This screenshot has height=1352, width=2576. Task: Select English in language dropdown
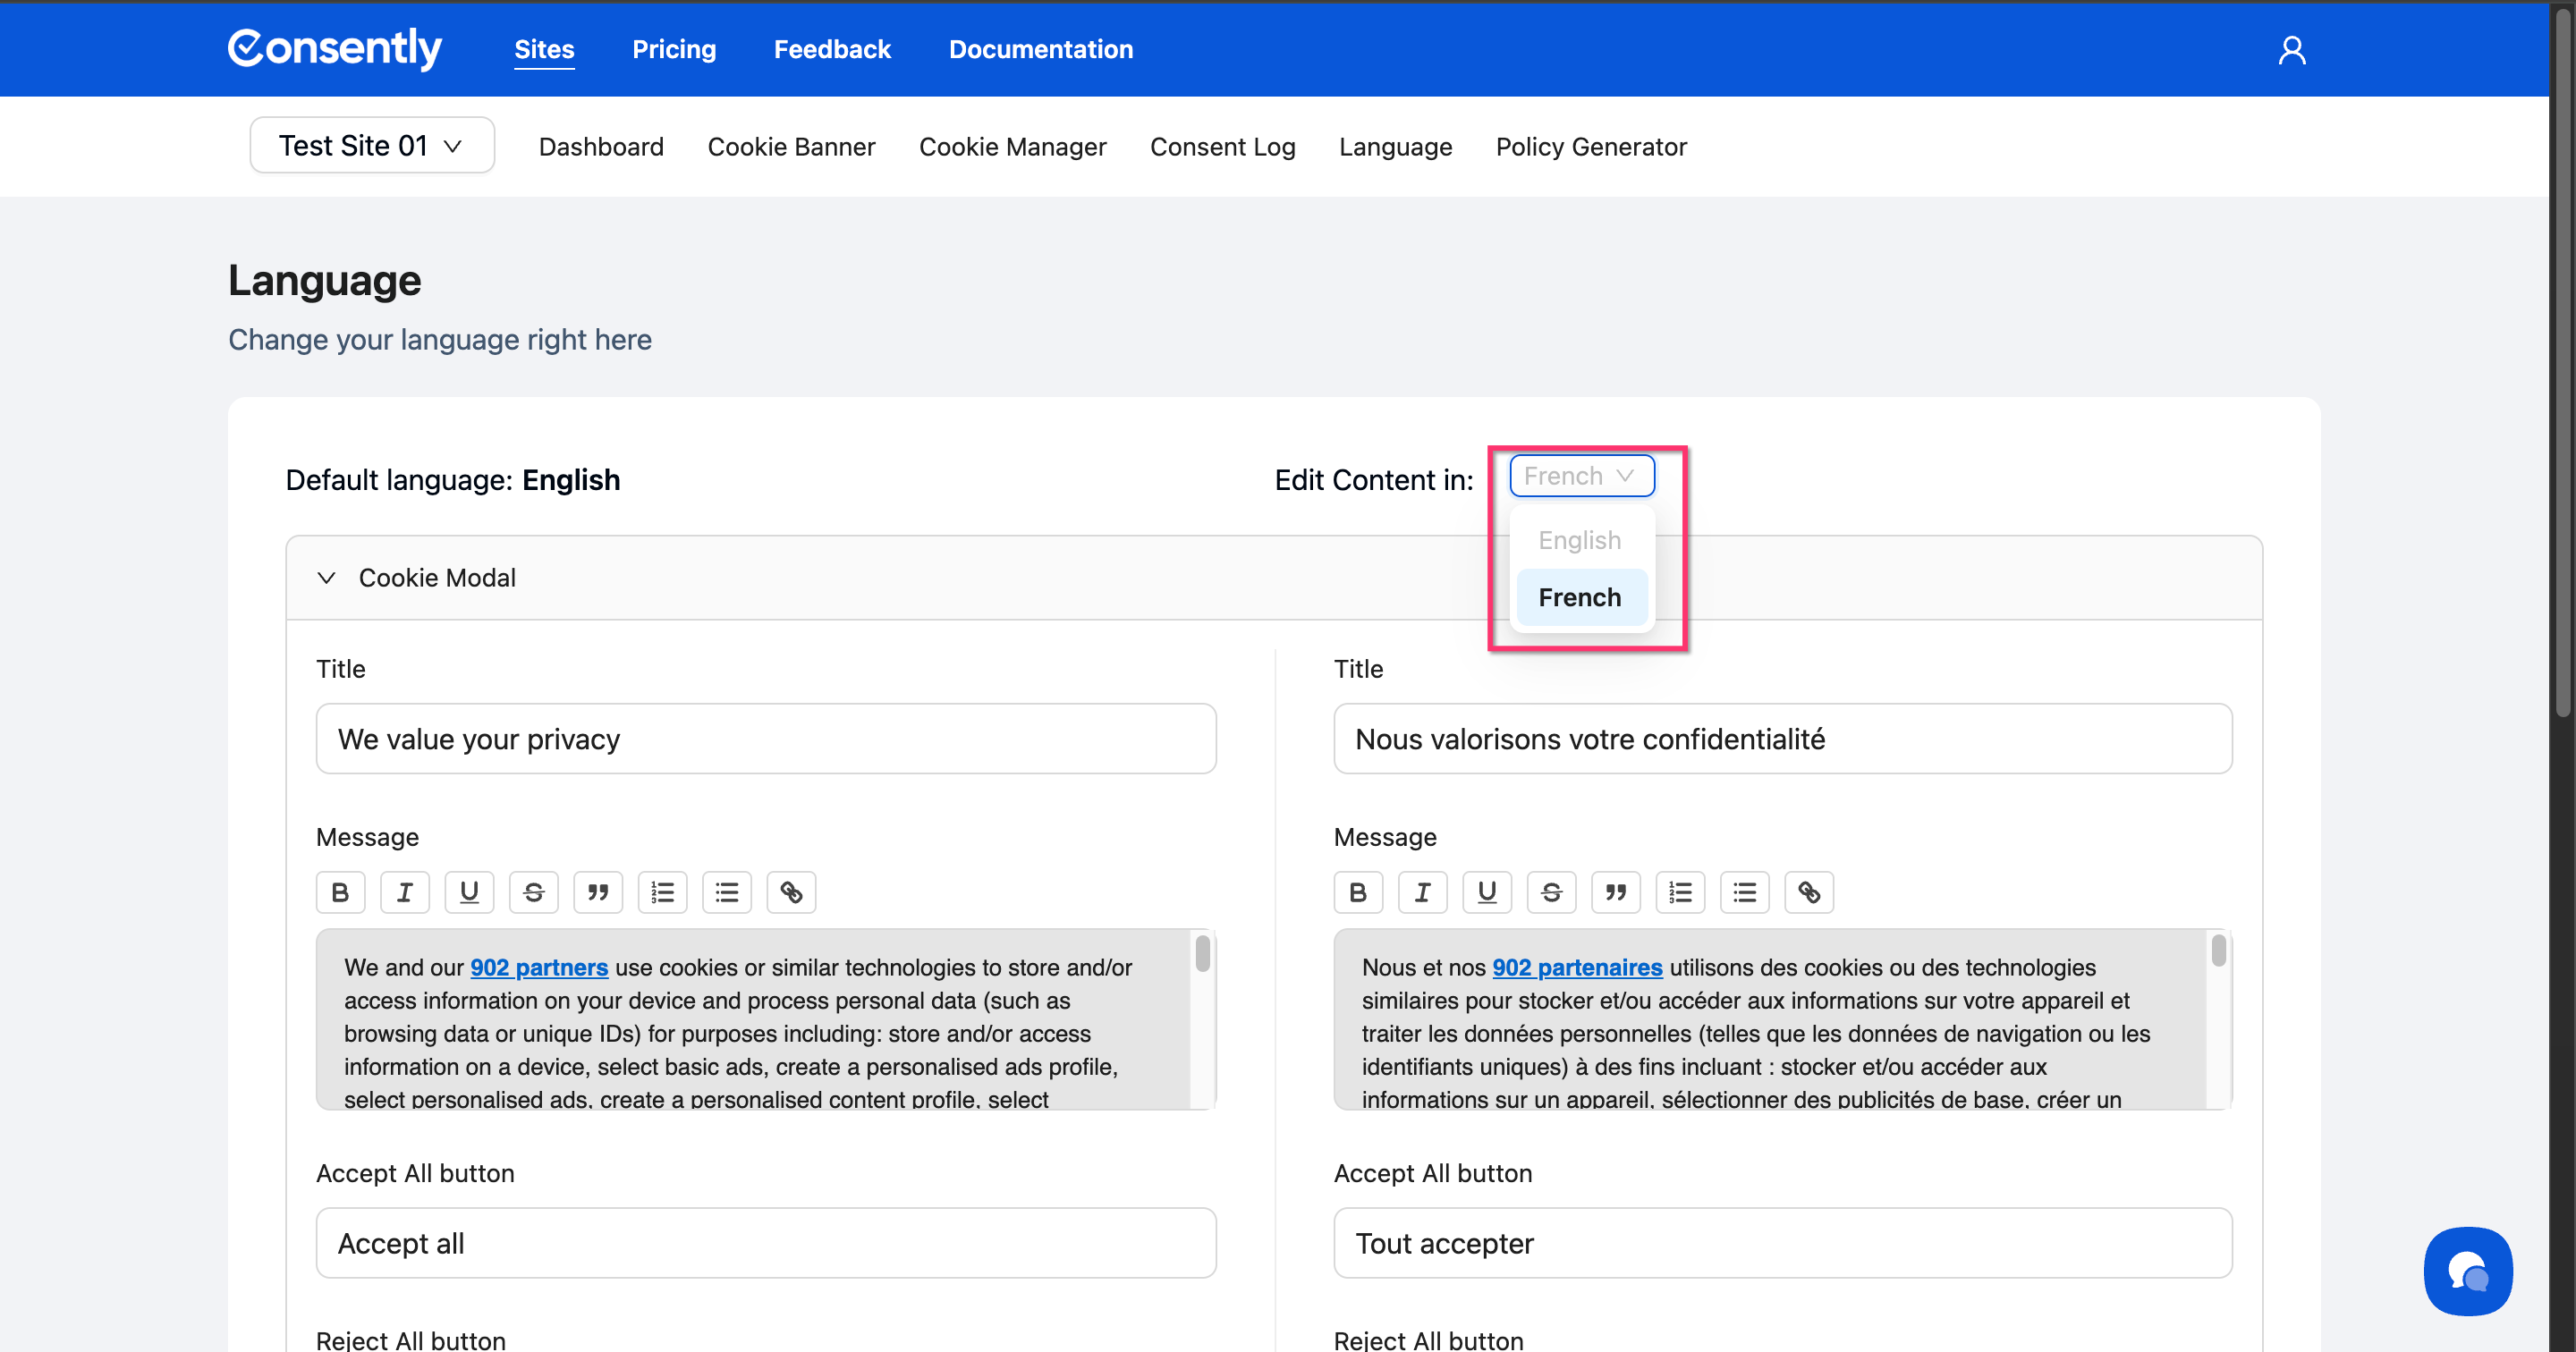point(1579,540)
